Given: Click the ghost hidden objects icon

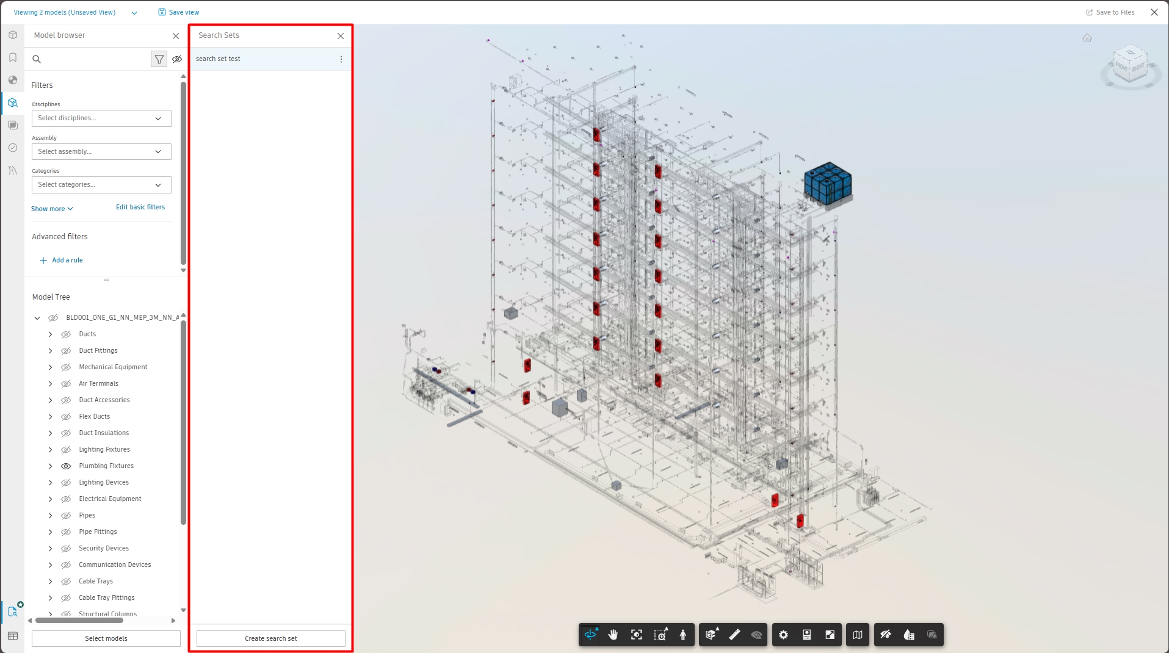Looking at the screenshot, I should coord(886,635).
